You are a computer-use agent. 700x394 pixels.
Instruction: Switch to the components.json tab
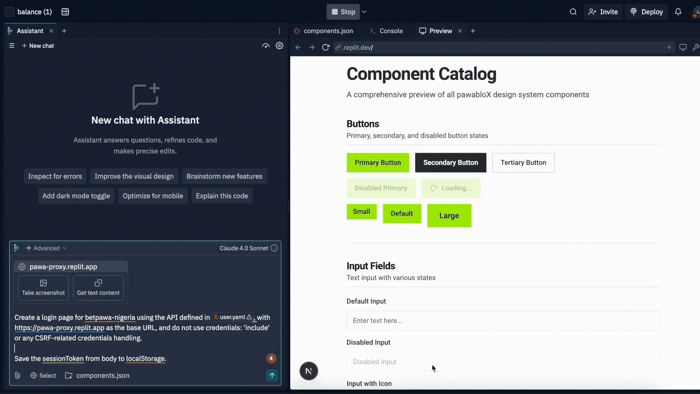pos(324,31)
